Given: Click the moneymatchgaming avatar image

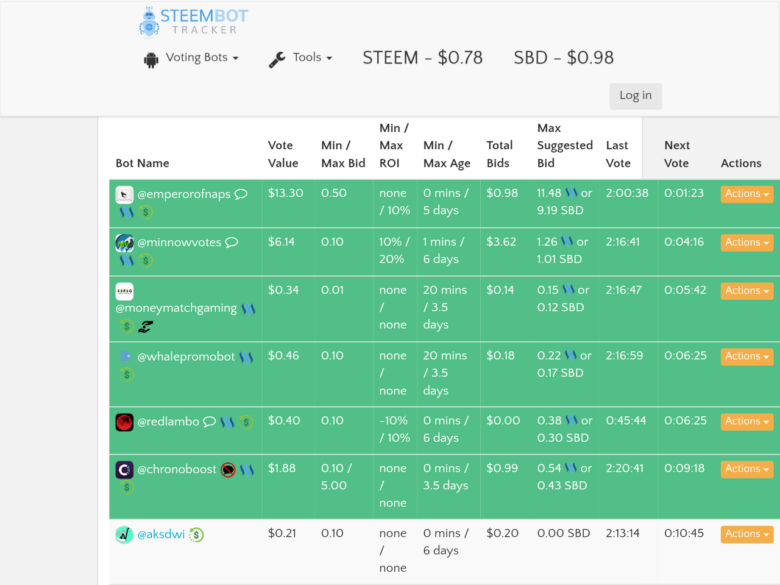Looking at the screenshot, I should tap(124, 291).
